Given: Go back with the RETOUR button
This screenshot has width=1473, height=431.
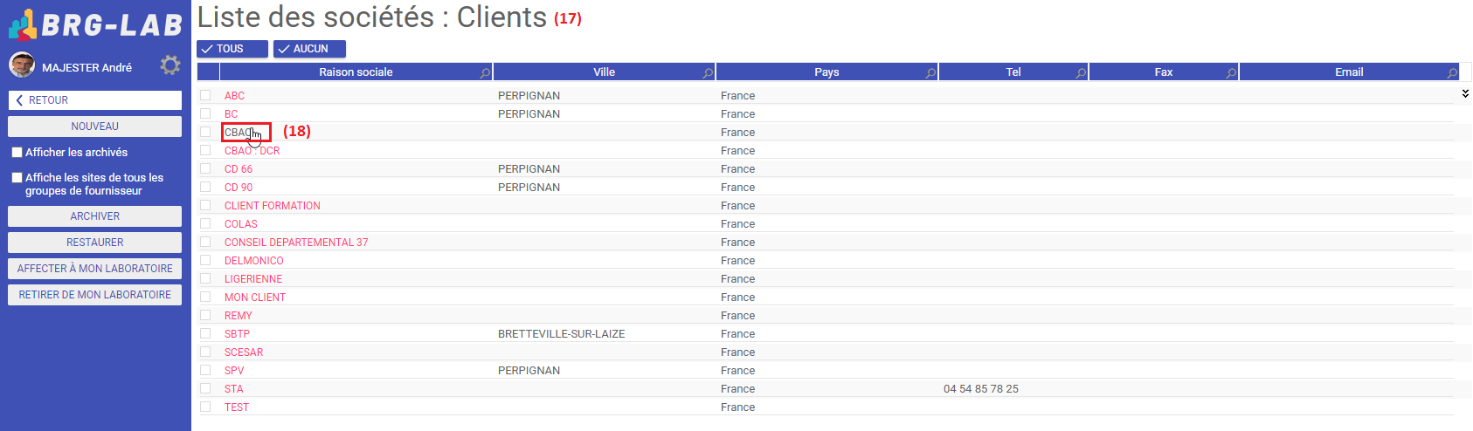Looking at the screenshot, I should click(95, 100).
